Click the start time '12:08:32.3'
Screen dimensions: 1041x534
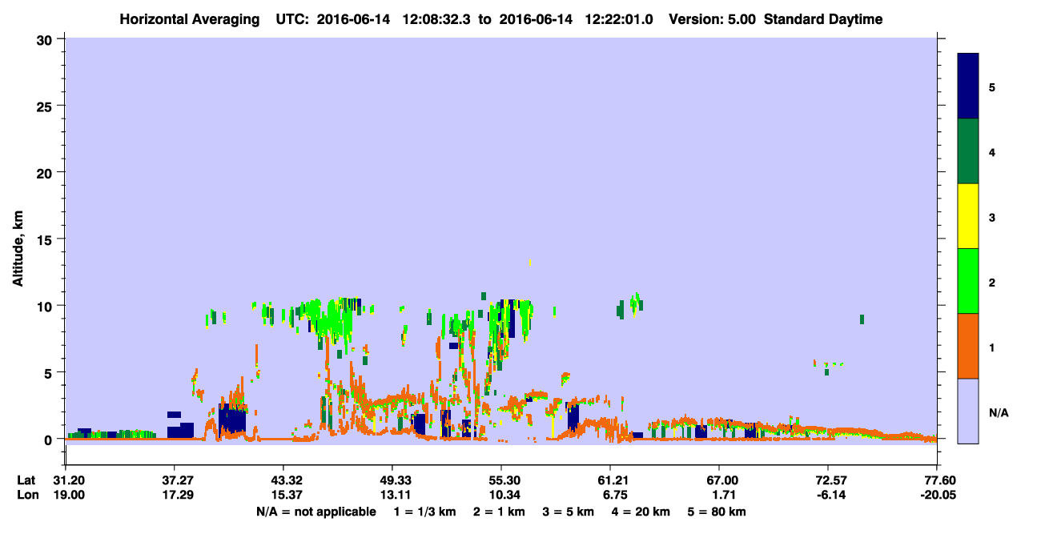(x=438, y=19)
